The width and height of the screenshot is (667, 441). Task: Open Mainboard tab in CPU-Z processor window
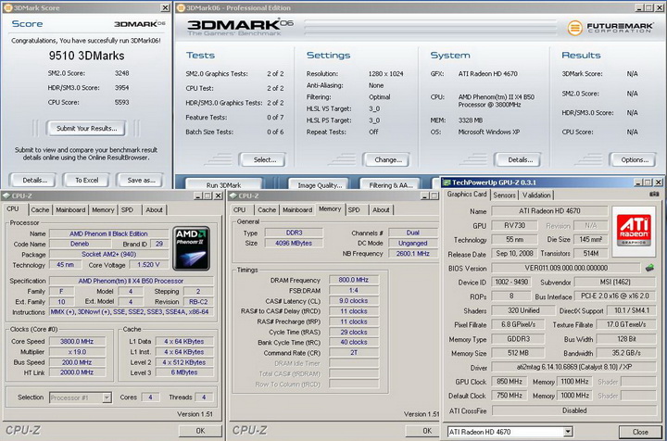(70, 209)
